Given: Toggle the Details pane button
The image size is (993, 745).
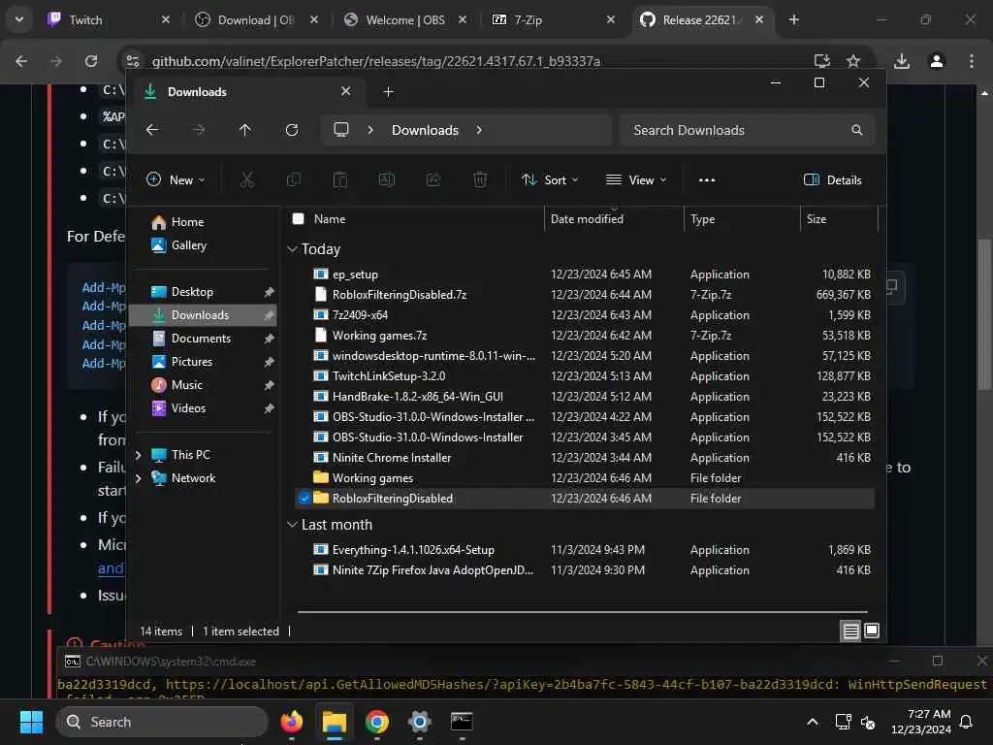Looking at the screenshot, I should click(832, 179).
